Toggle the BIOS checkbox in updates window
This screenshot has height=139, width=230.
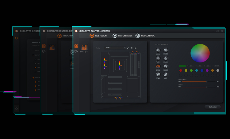pyautogui.click(x=36, y=71)
